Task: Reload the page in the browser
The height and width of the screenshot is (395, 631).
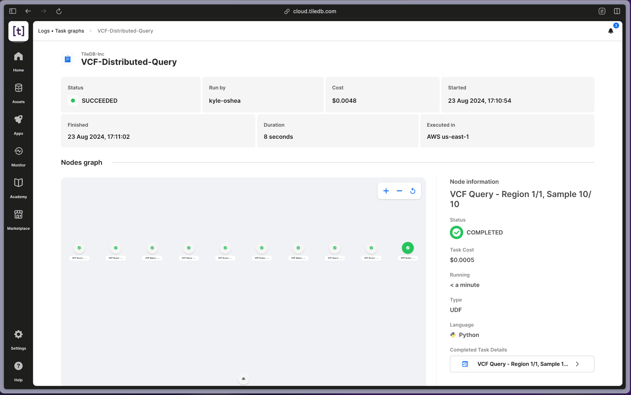Action: [59, 11]
